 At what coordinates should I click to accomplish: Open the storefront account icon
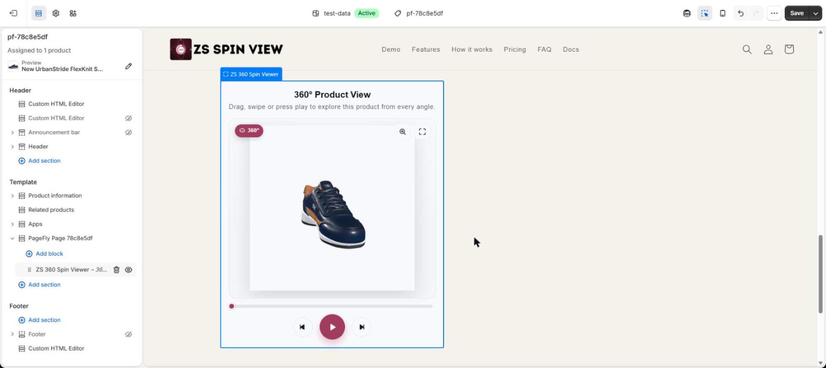pos(768,49)
